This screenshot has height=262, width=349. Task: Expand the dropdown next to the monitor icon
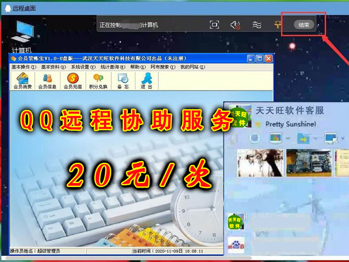(288, 138)
